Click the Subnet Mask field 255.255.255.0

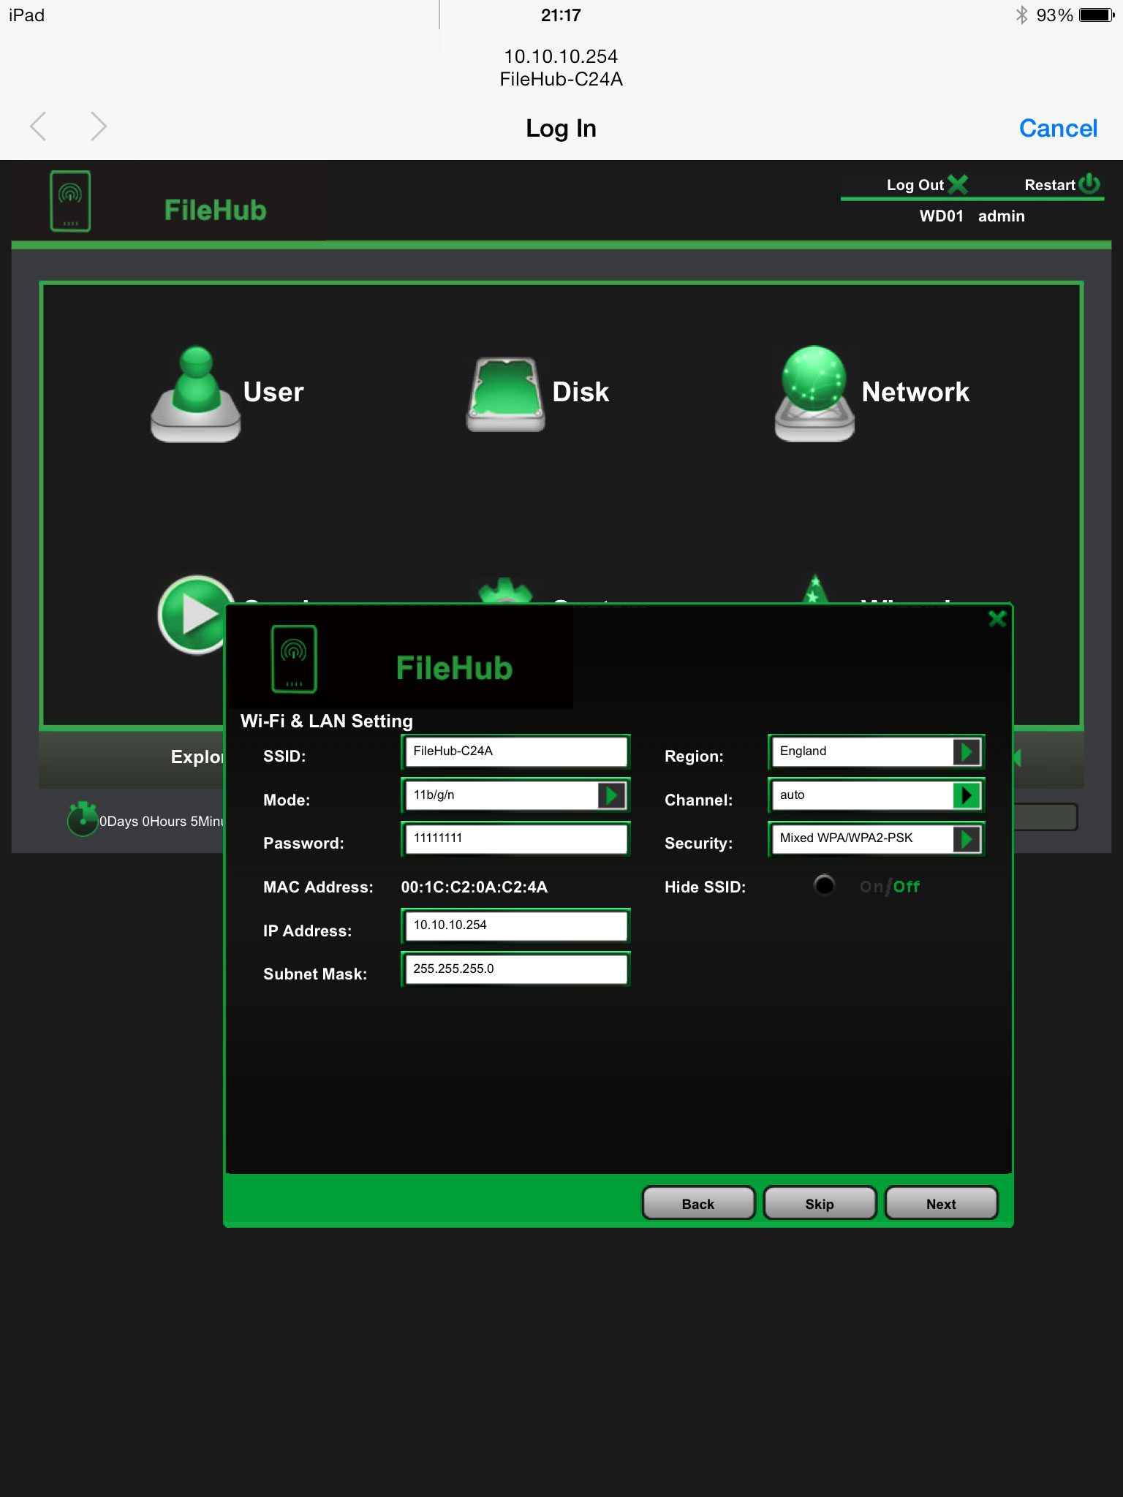coord(516,969)
